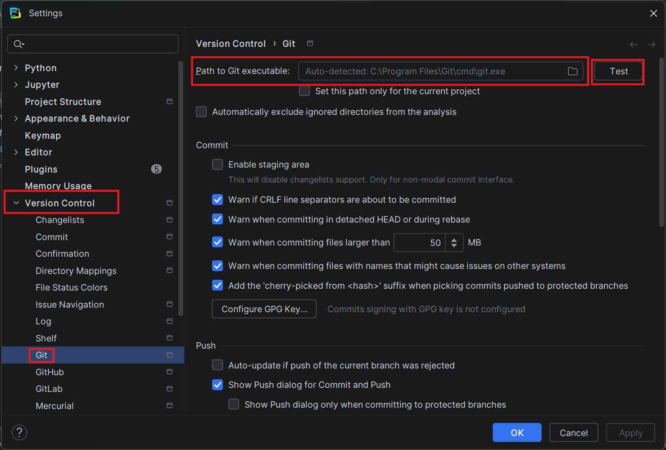Viewport: 666px width, 450px height.
Task: Enable staging area checkbox
Action: coord(217,164)
